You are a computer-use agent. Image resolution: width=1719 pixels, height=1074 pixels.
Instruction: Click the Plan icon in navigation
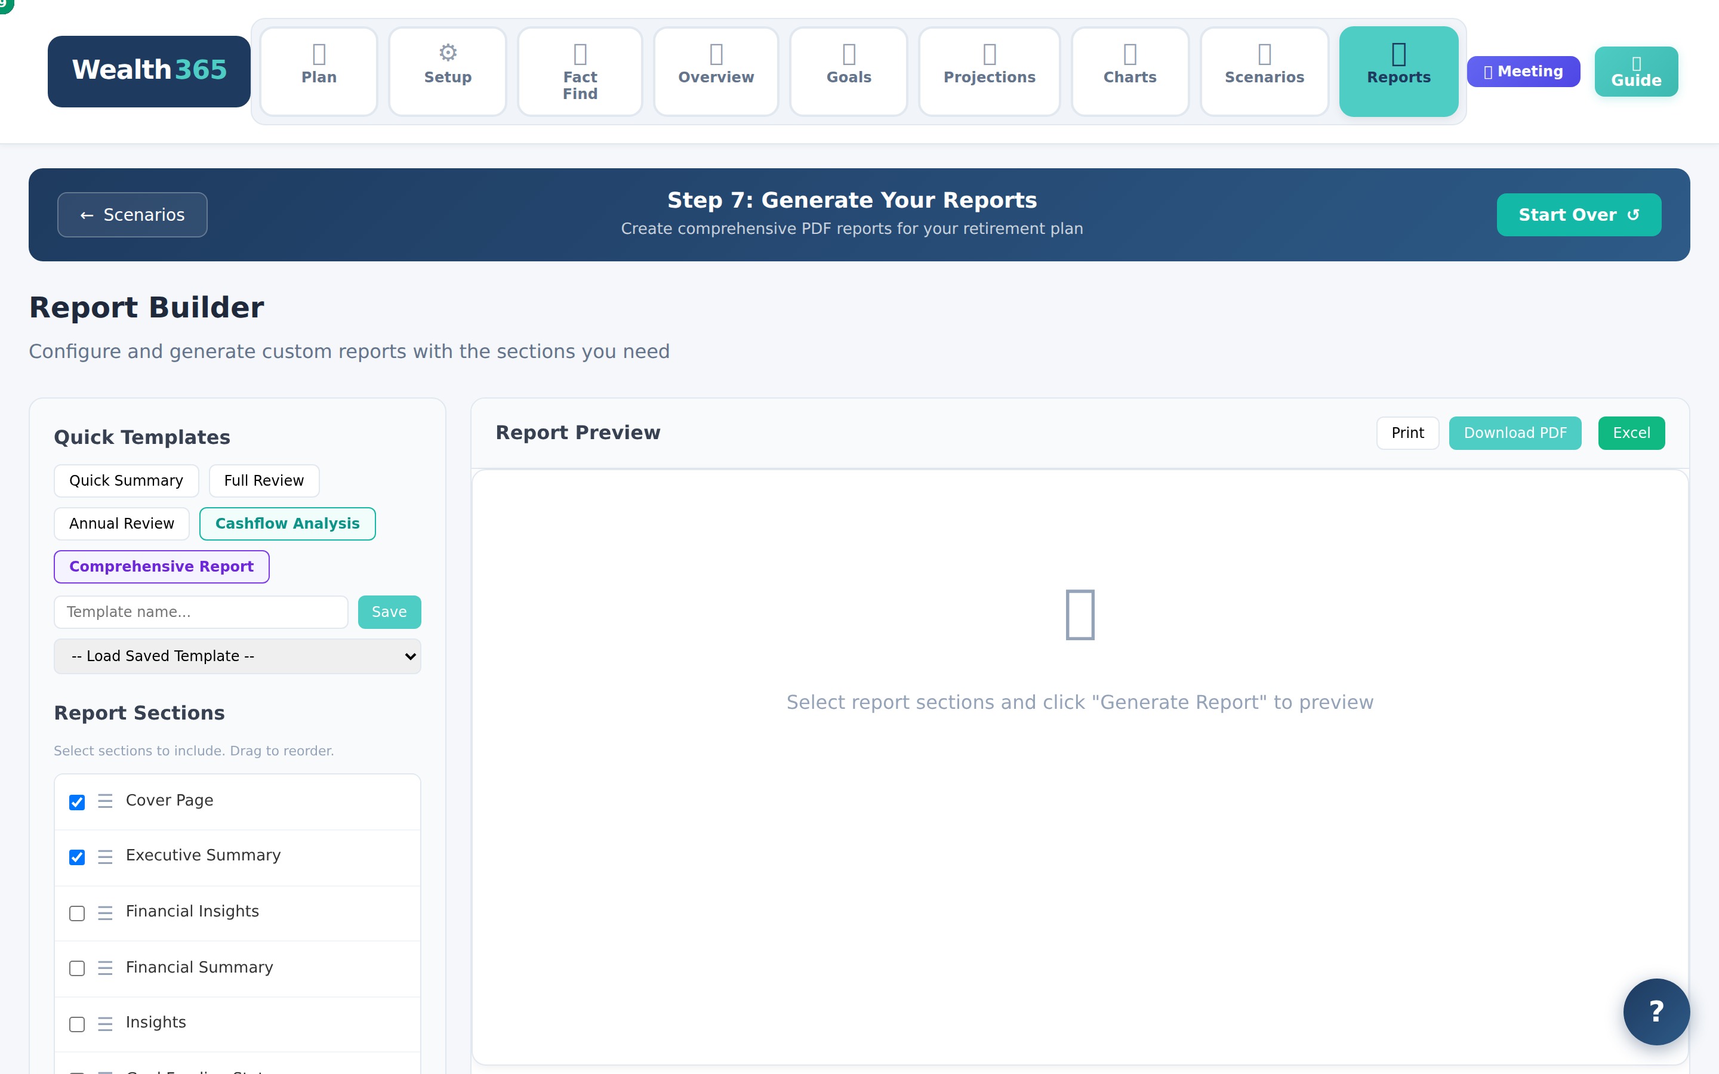pyautogui.click(x=319, y=53)
